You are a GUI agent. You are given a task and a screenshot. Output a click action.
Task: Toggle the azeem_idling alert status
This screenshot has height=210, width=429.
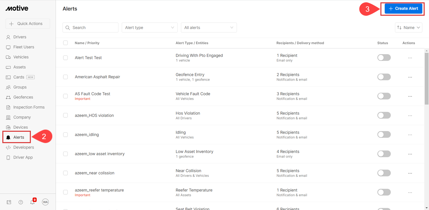(384, 135)
